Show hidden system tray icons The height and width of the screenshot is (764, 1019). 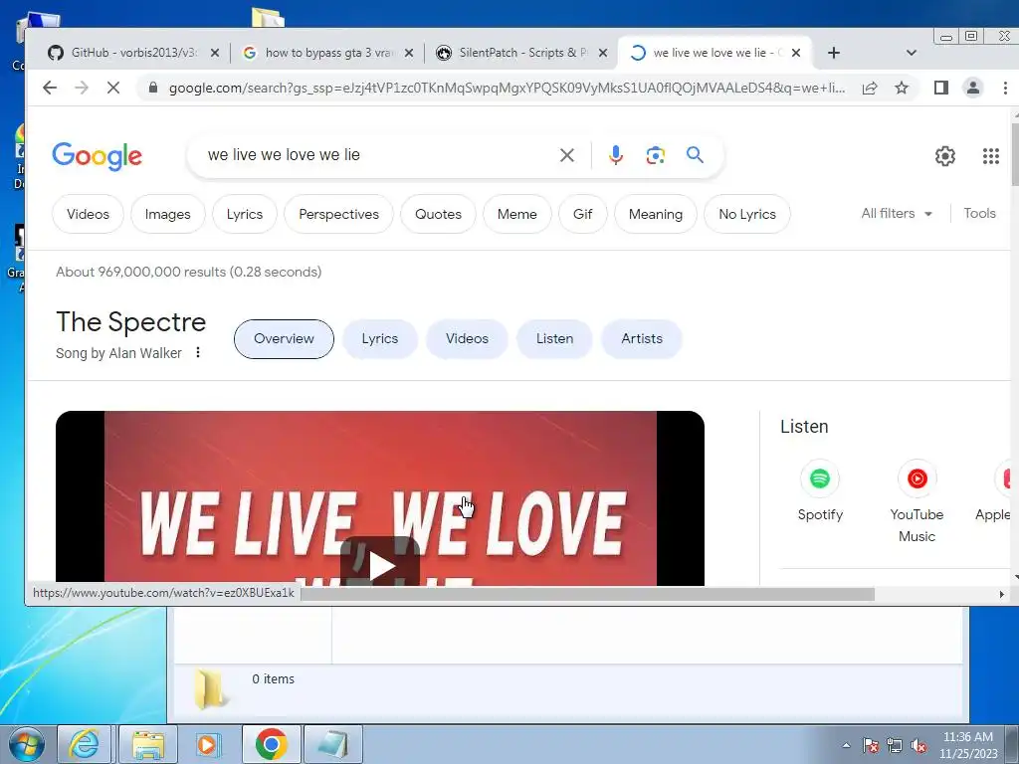pyautogui.click(x=846, y=745)
